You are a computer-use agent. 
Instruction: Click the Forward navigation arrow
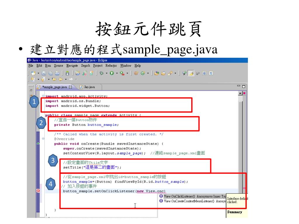(x=71, y=79)
